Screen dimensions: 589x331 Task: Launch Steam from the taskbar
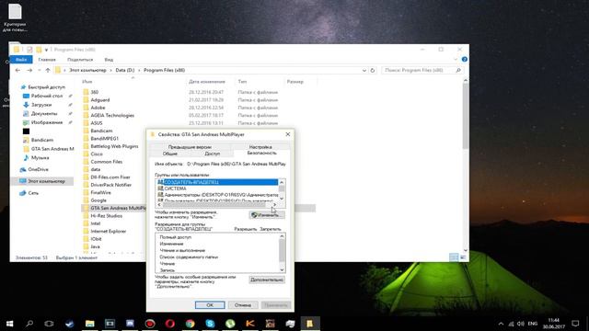point(70,323)
